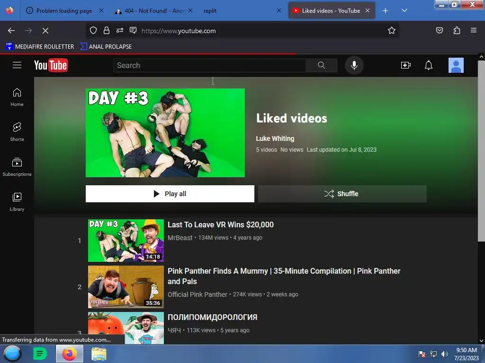This screenshot has height=363, width=485.
Task: Open File Explorer from taskbar
Action: tap(99, 354)
